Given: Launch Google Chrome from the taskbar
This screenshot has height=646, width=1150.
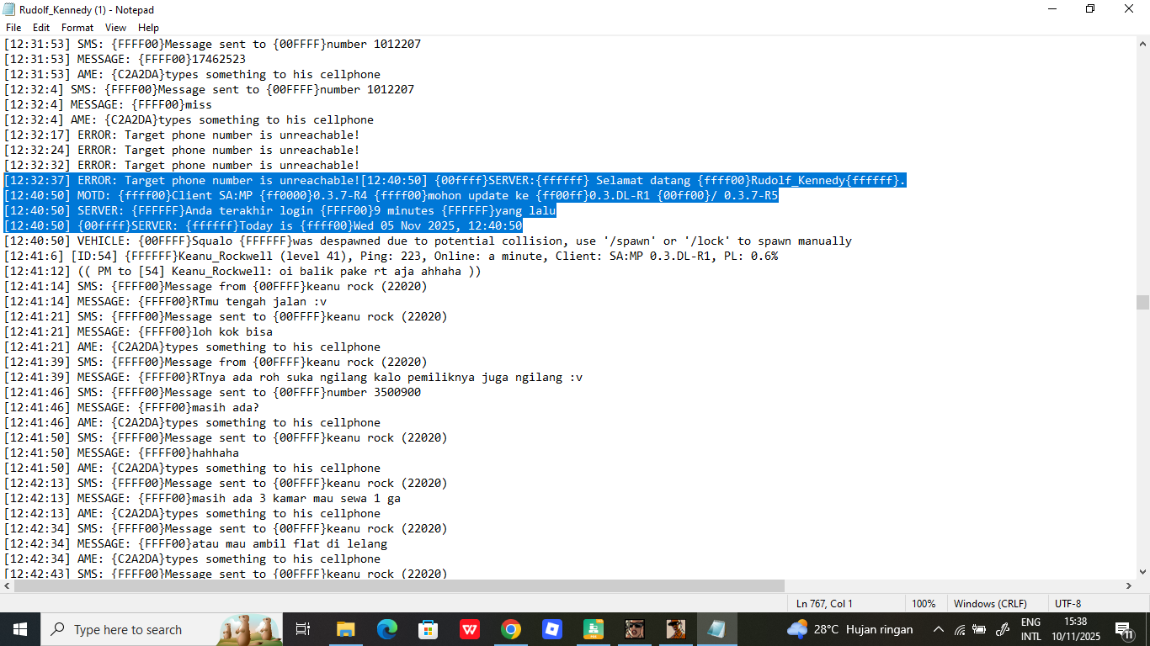Looking at the screenshot, I should coord(510,629).
